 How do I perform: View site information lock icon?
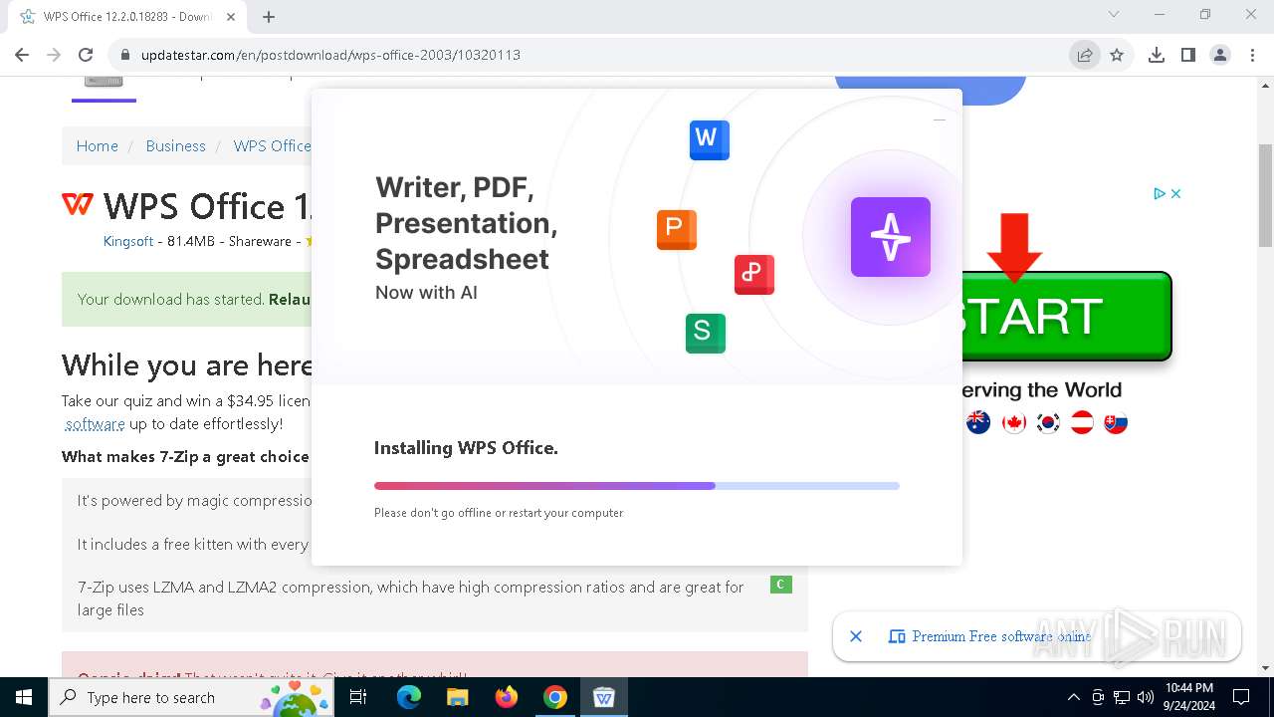(x=124, y=55)
